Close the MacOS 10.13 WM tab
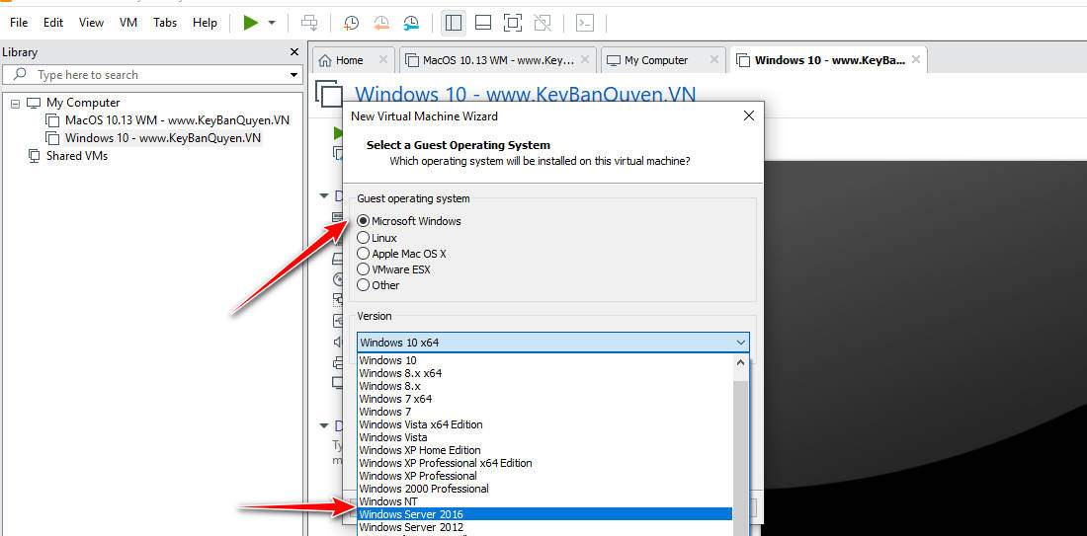The image size is (1087, 536). click(585, 60)
